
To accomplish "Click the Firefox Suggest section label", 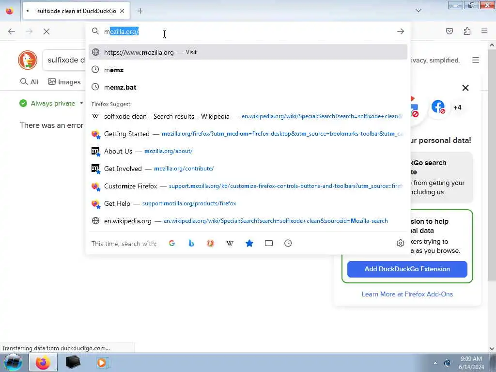I will [111, 104].
